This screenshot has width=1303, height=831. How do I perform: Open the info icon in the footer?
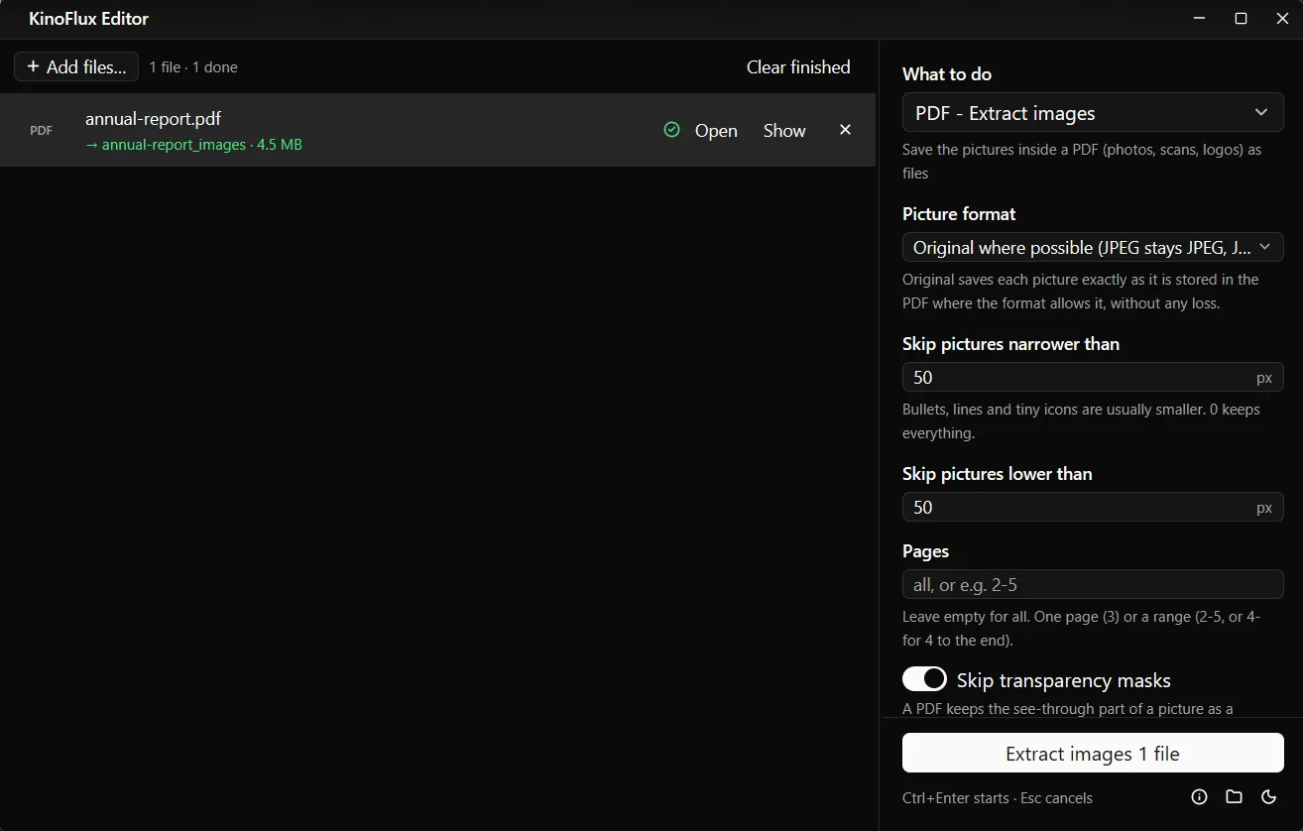pos(1199,796)
